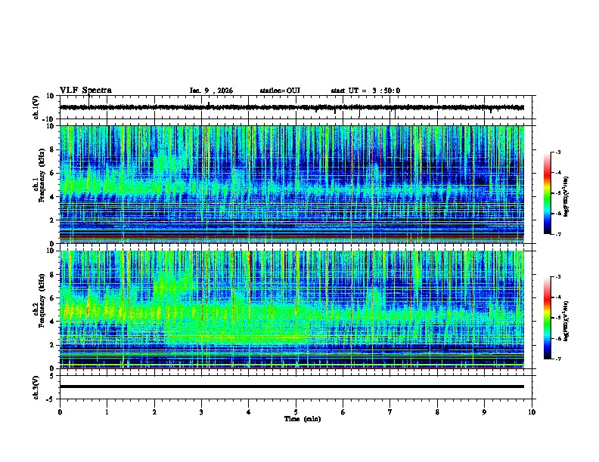The image size is (599, 462).
Task: Click the ch.1 voltage waveform trace
Action: point(292,107)
